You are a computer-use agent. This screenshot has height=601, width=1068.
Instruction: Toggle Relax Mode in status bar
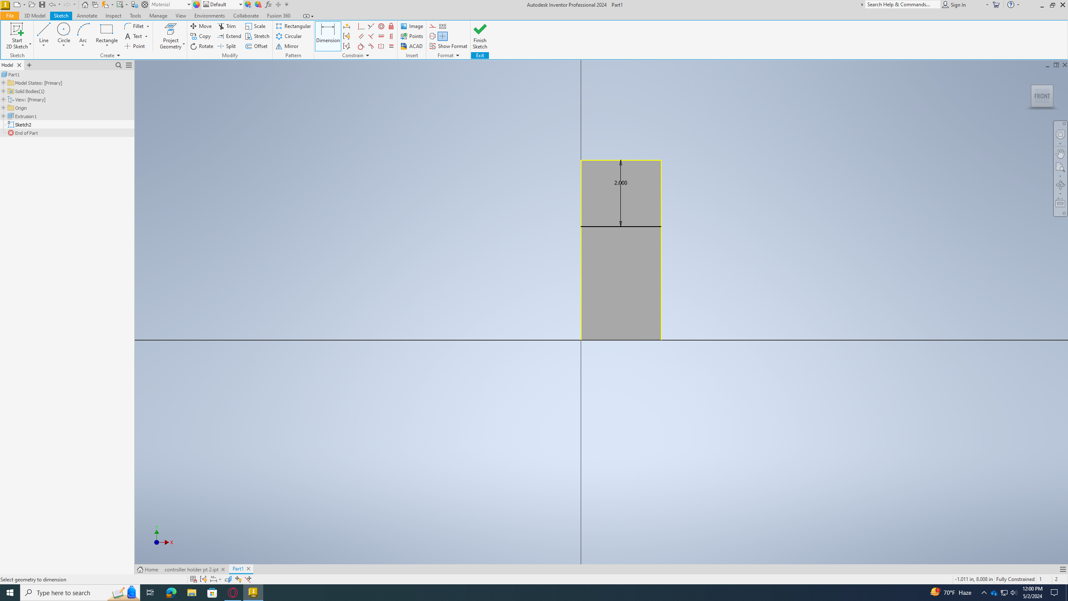click(x=248, y=579)
